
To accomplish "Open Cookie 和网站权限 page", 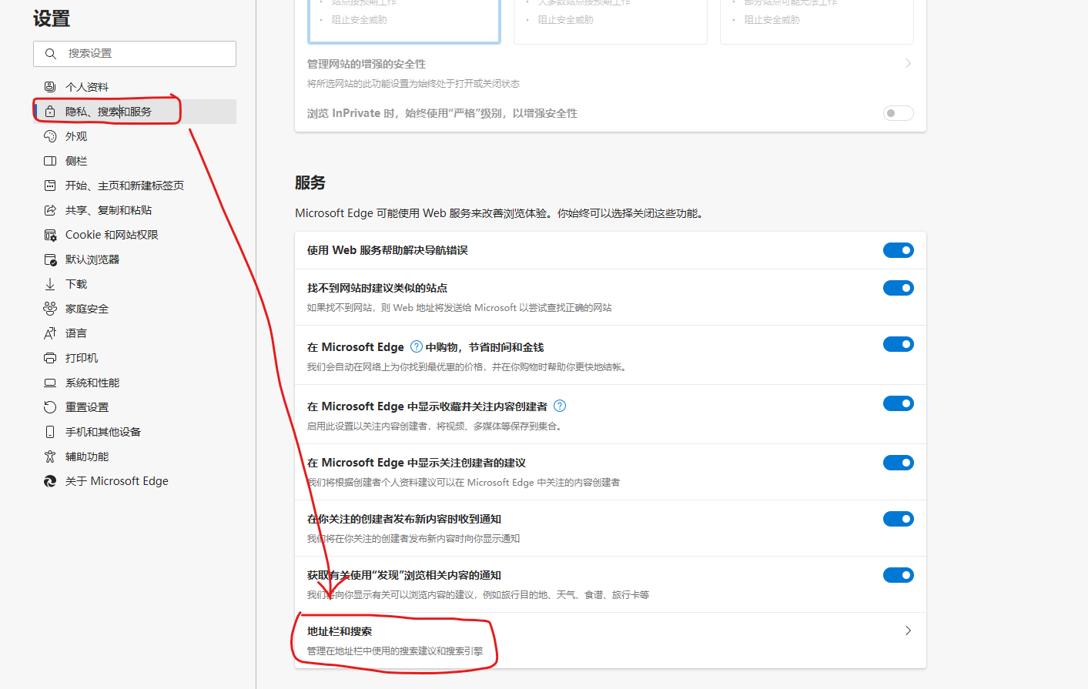I will (x=135, y=235).
